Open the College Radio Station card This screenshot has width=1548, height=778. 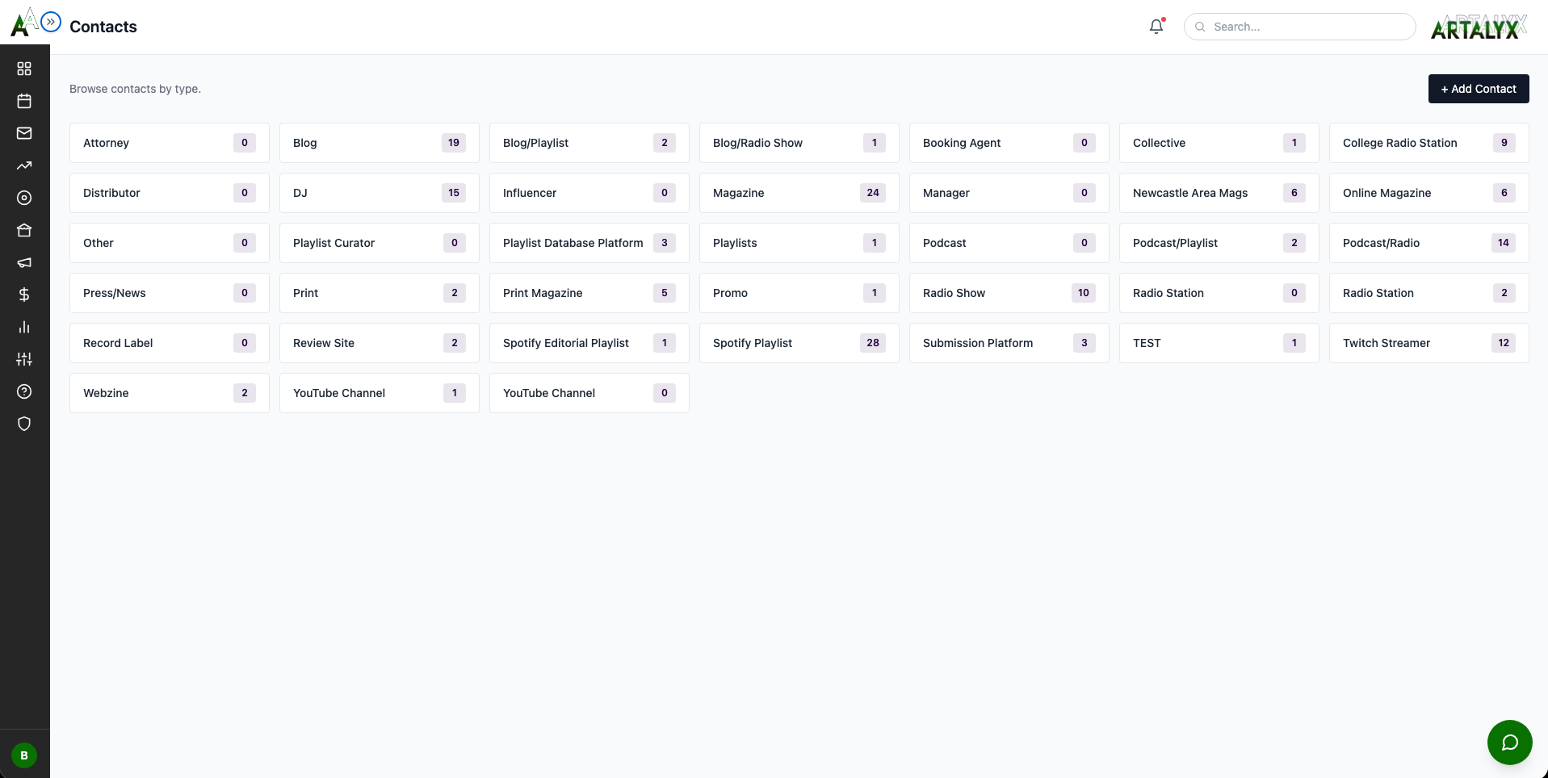pyautogui.click(x=1429, y=143)
